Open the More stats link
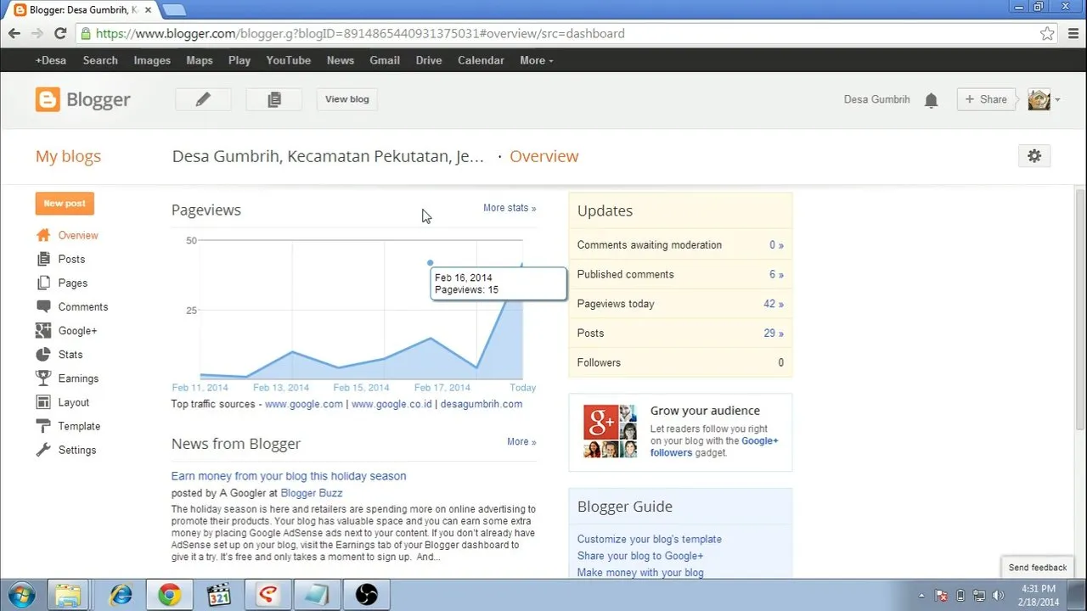The width and height of the screenshot is (1087, 611). coord(510,208)
